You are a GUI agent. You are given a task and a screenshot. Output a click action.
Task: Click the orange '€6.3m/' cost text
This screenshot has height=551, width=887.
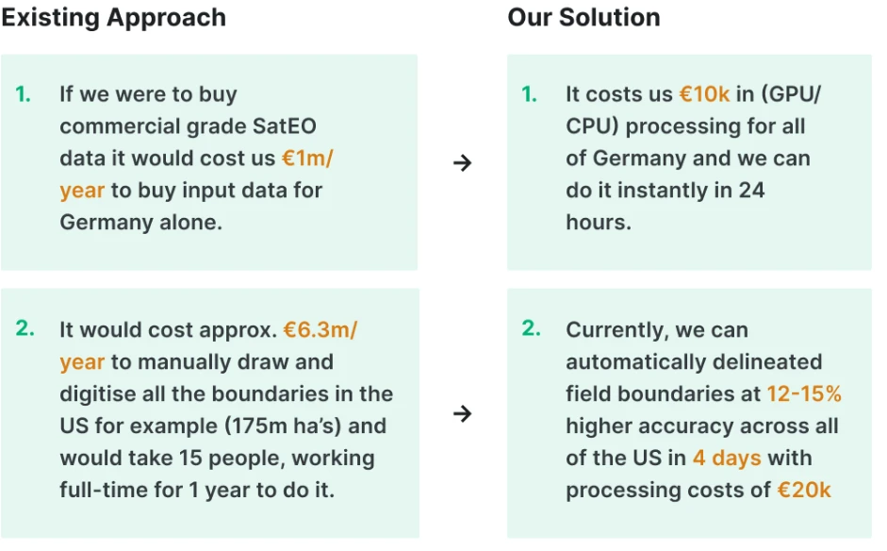pos(320,329)
